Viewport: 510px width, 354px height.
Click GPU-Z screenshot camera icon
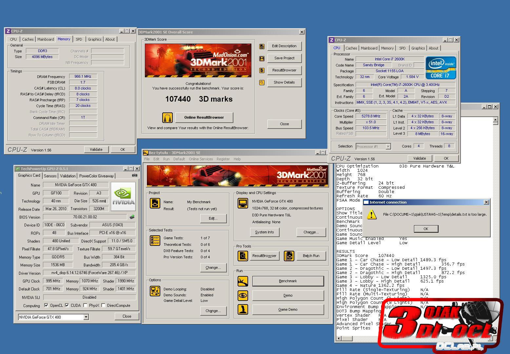click(x=134, y=175)
